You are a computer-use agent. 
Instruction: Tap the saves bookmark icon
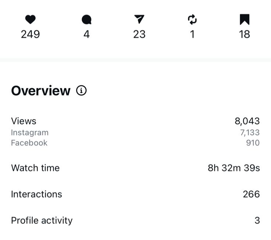click(244, 19)
